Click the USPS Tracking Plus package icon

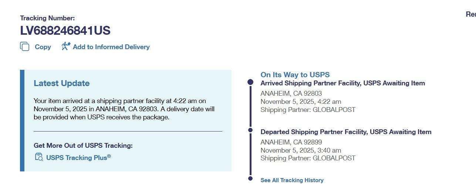click(39, 157)
